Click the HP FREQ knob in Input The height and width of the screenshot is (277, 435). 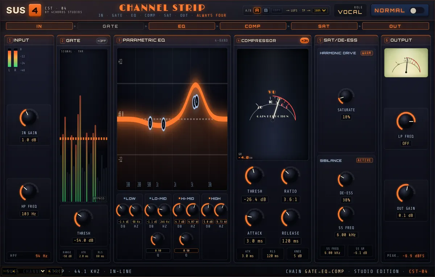(x=29, y=191)
